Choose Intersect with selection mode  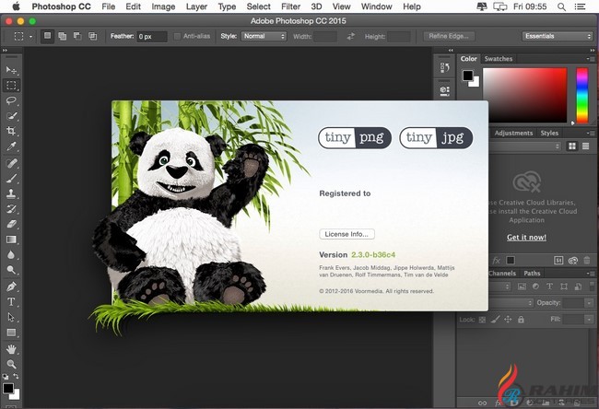click(x=92, y=36)
